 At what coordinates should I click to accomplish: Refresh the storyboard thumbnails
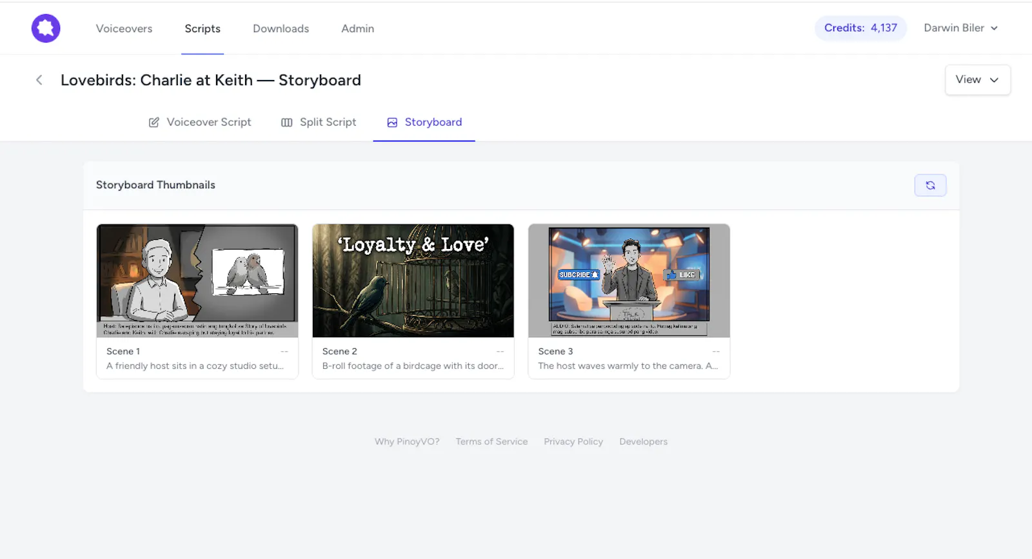930,185
